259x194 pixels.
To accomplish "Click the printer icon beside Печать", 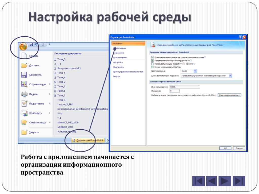I will (x=24, y=94).
